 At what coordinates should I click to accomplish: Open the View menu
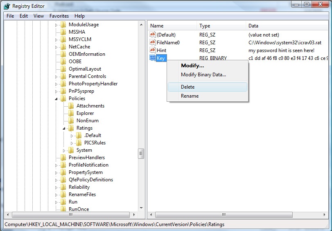click(x=38, y=16)
